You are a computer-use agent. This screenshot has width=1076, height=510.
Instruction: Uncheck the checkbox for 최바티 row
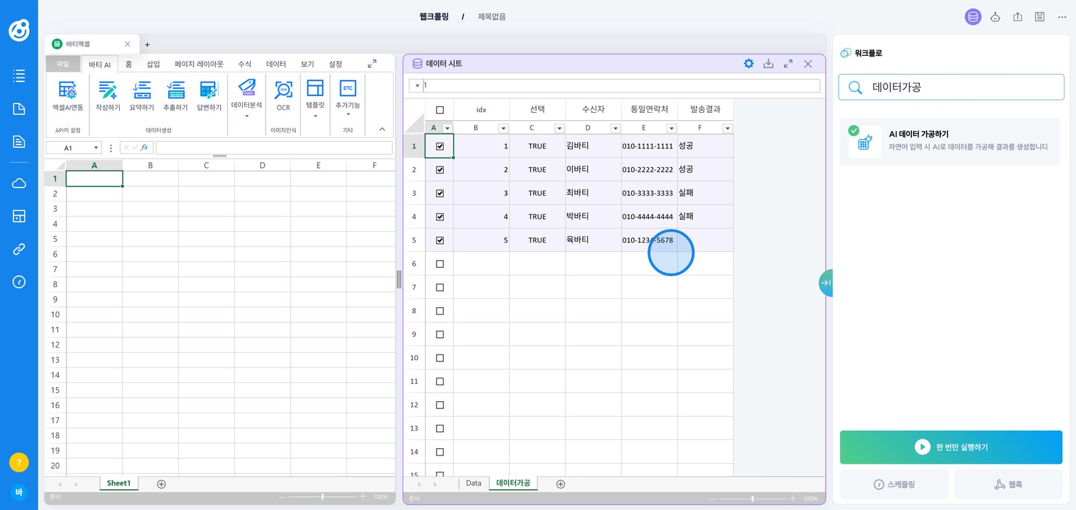tap(440, 193)
